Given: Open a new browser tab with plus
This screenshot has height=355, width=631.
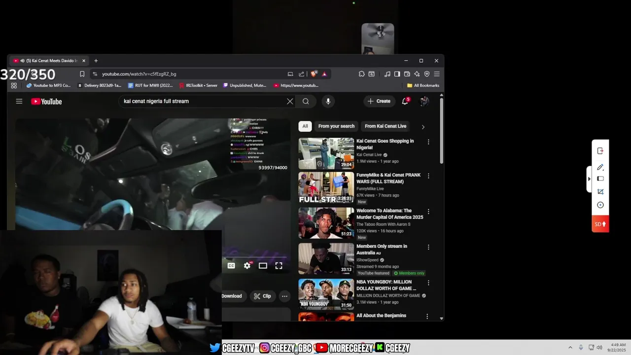Looking at the screenshot, I should click(96, 61).
